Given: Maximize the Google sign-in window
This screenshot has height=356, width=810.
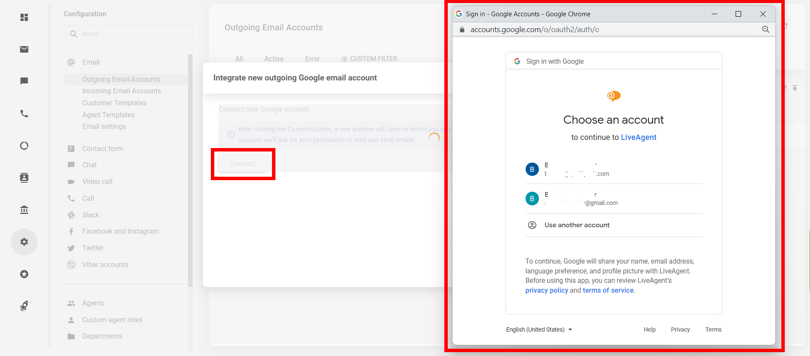Looking at the screenshot, I should [738, 14].
